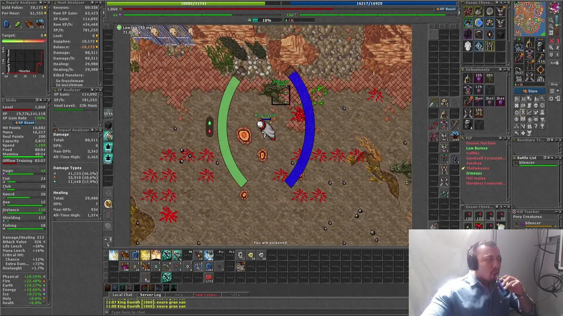Collapse the Imbuements panel
Screen dimensions: 563x316
point(504,69)
